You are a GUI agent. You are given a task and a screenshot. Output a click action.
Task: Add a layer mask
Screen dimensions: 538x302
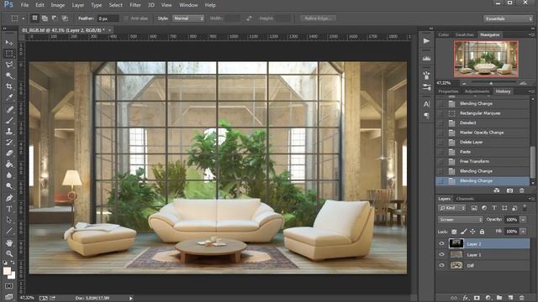(477, 298)
